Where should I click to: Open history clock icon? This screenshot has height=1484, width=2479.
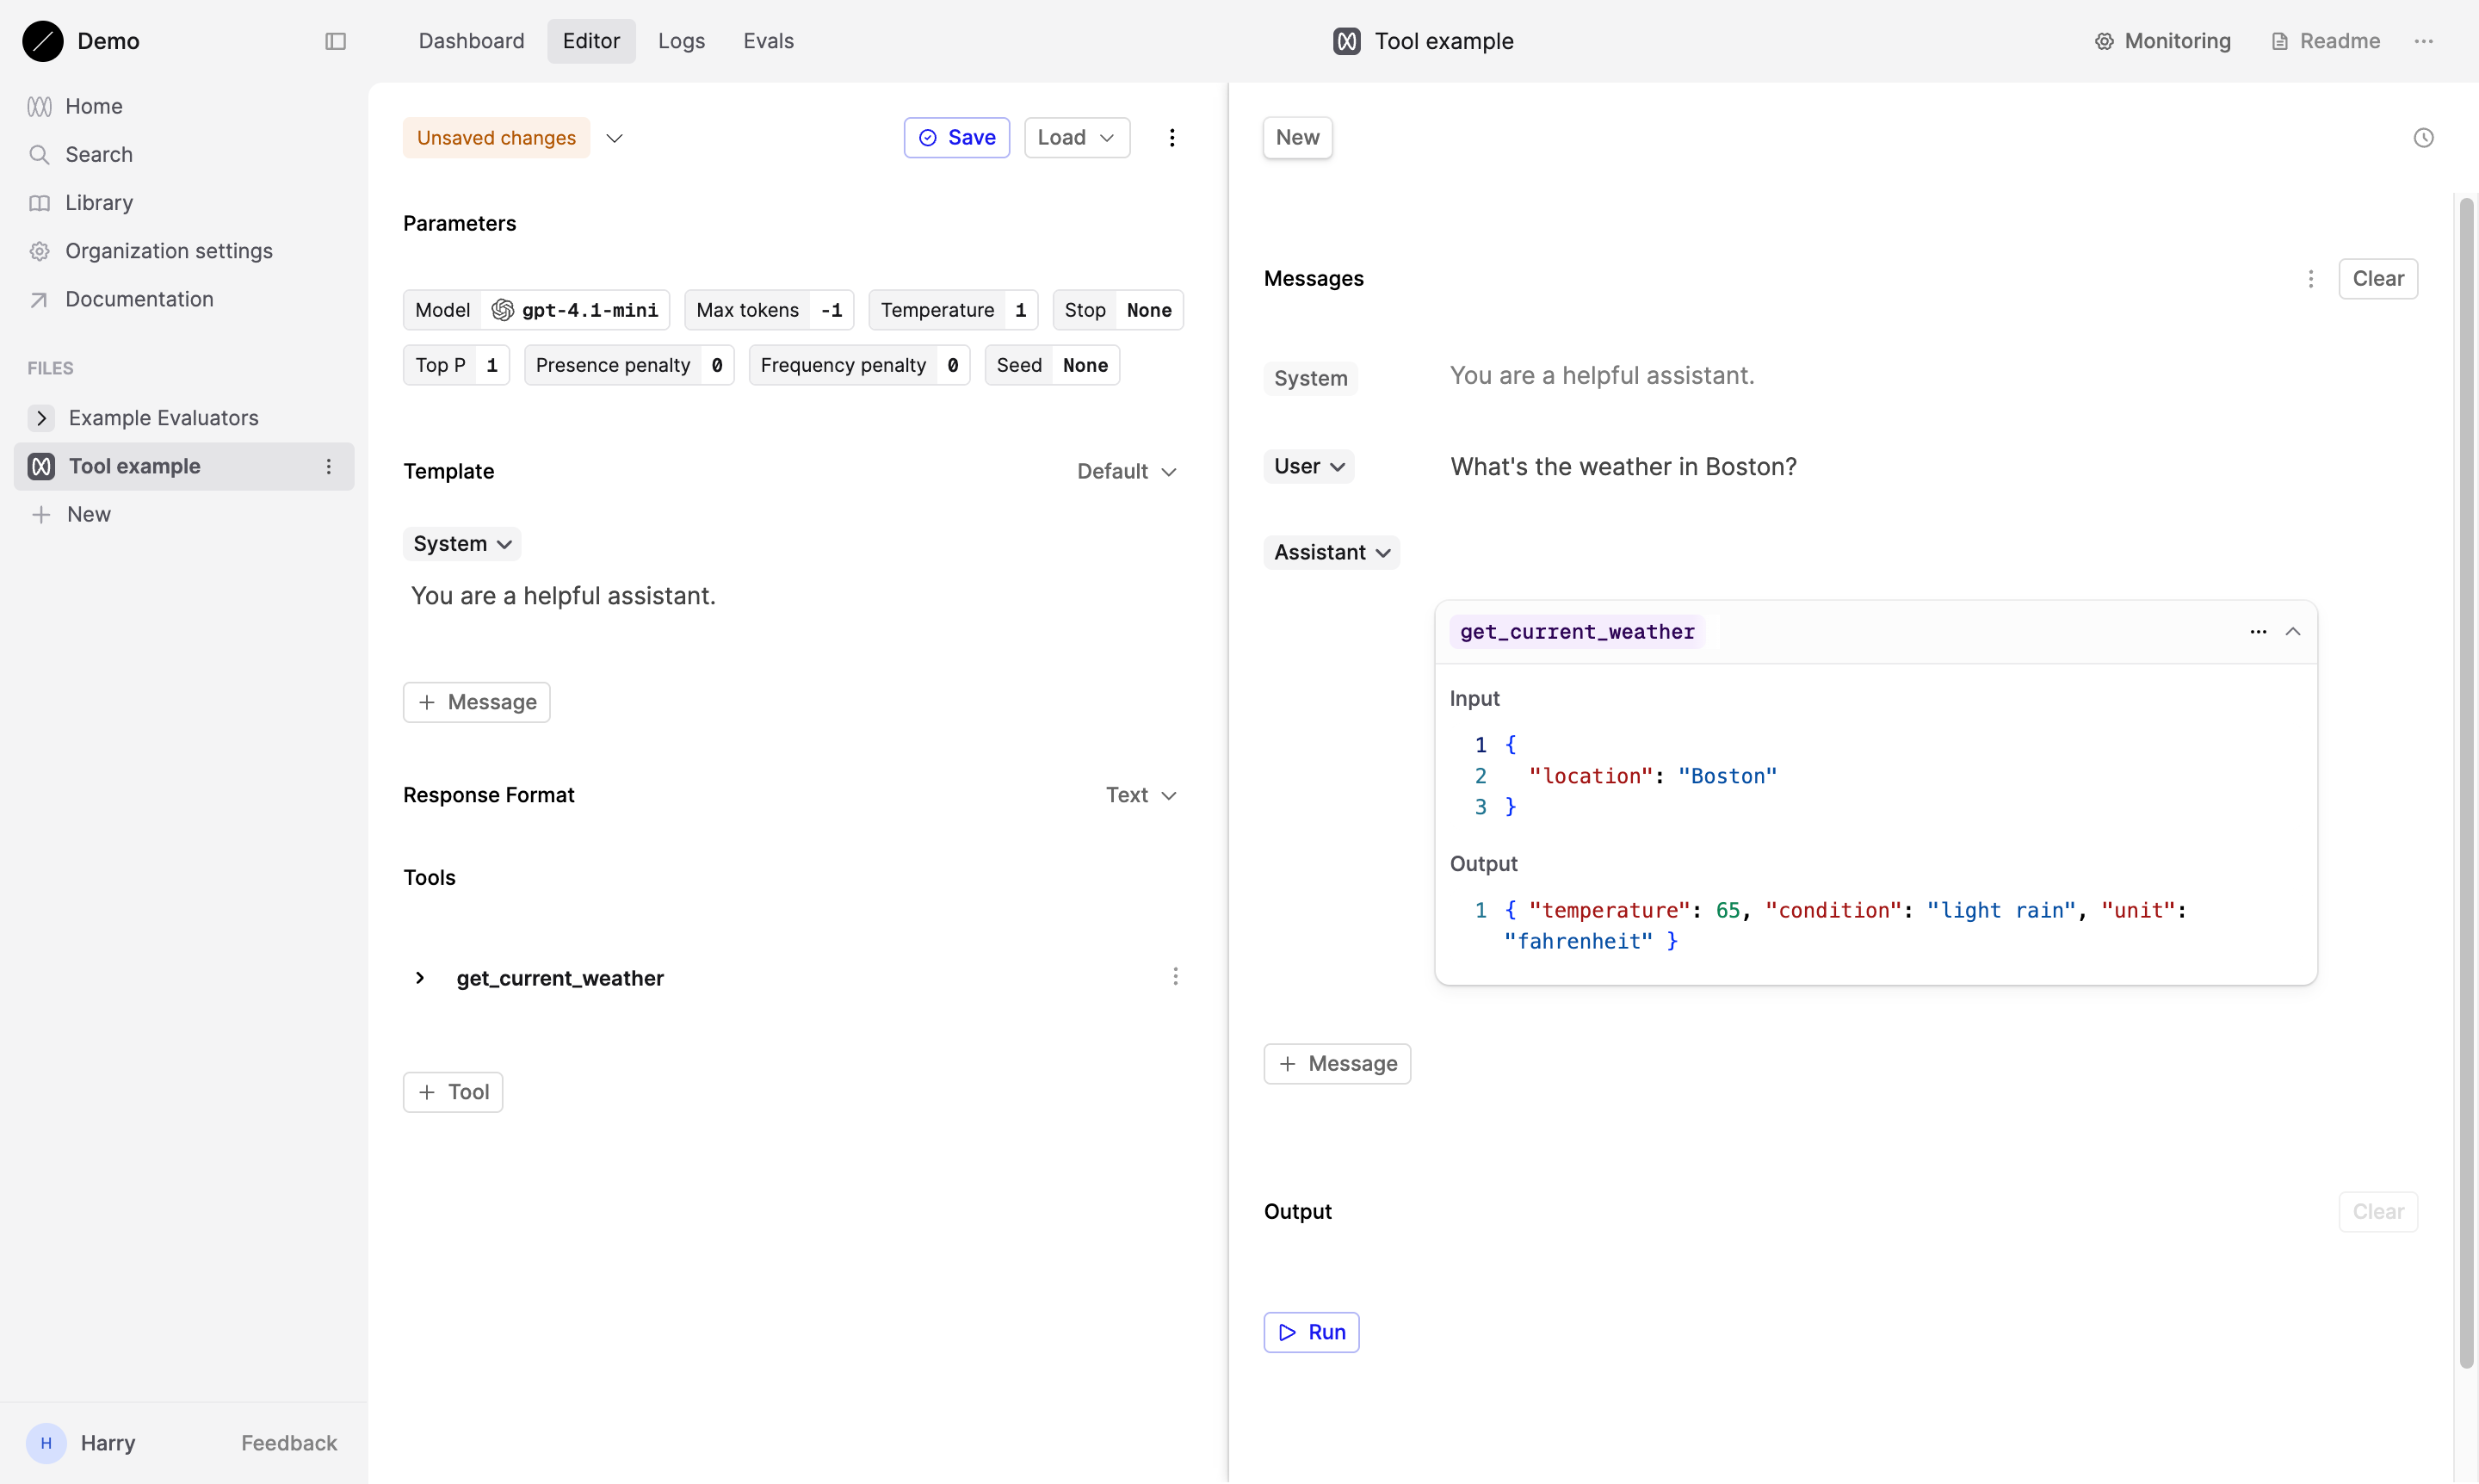pos(2423,138)
